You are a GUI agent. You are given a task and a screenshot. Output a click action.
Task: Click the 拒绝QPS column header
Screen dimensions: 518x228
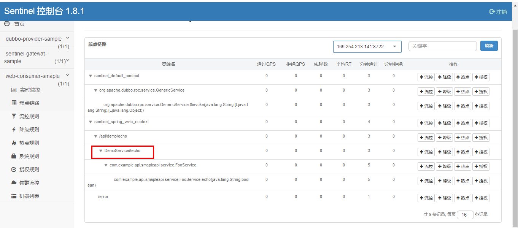click(296, 64)
